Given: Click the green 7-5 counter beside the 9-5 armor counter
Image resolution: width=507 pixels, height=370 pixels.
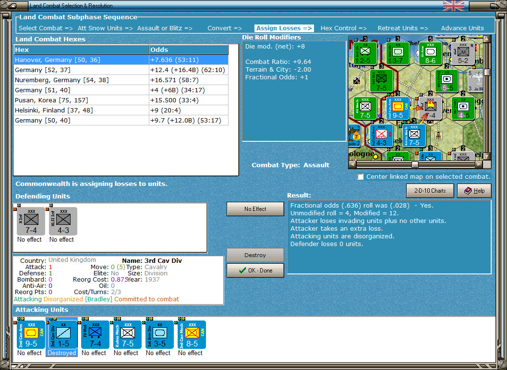Looking at the screenshot, I should click(x=365, y=108).
